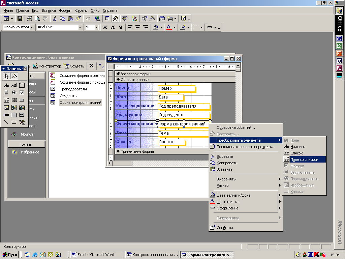
Task: Click the Paste clipboard icon in the toolbar
Action: tap(70, 19)
